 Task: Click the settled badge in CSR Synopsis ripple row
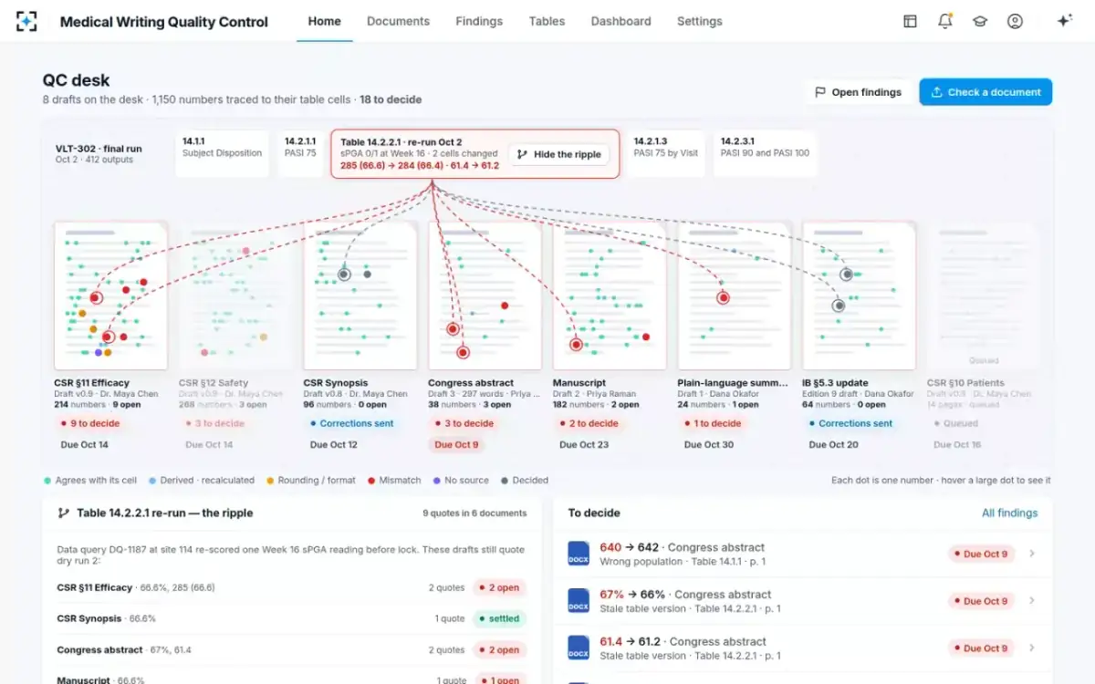coord(499,618)
